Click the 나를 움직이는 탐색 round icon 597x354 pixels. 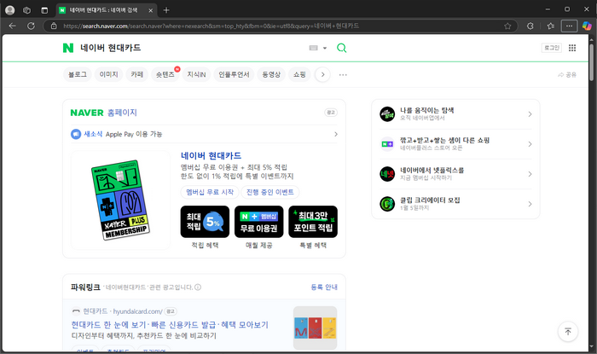(387, 114)
